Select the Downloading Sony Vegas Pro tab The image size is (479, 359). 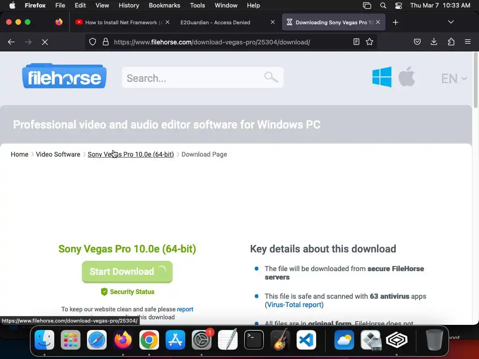pyautogui.click(x=334, y=22)
